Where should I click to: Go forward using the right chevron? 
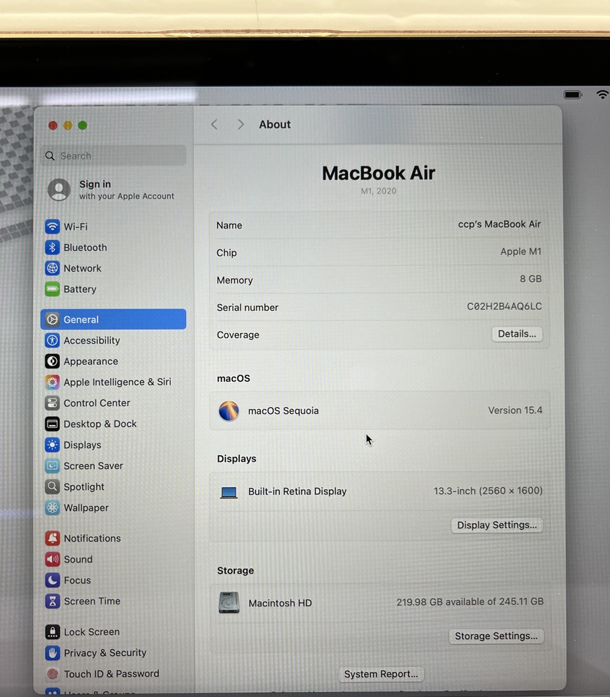click(241, 124)
